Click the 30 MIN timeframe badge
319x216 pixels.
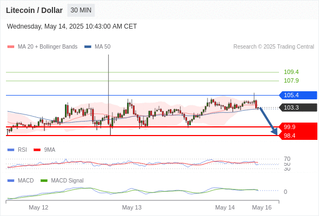click(x=81, y=10)
